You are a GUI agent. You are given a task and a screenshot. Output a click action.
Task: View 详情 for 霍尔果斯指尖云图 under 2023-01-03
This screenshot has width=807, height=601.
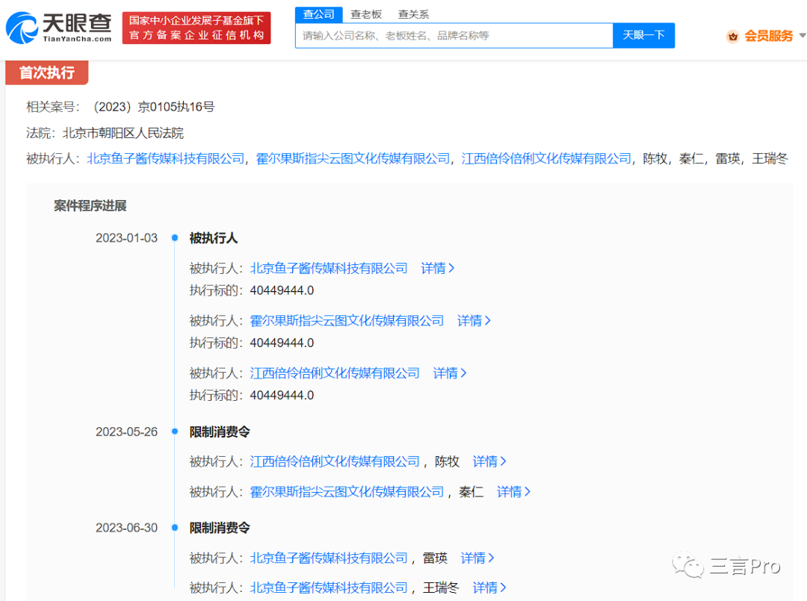(x=474, y=321)
